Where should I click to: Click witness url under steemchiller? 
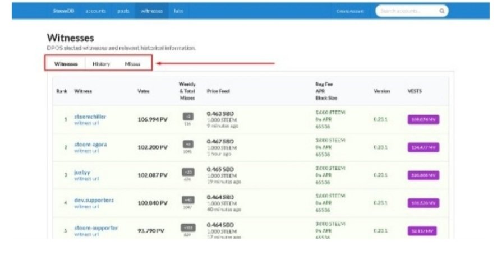[x=86, y=123]
